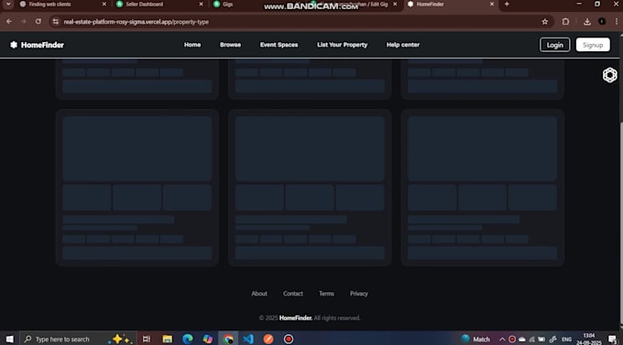The height and width of the screenshot is (345, 623).
Task: Switch to Finding web clients tab
Action: 49,5
